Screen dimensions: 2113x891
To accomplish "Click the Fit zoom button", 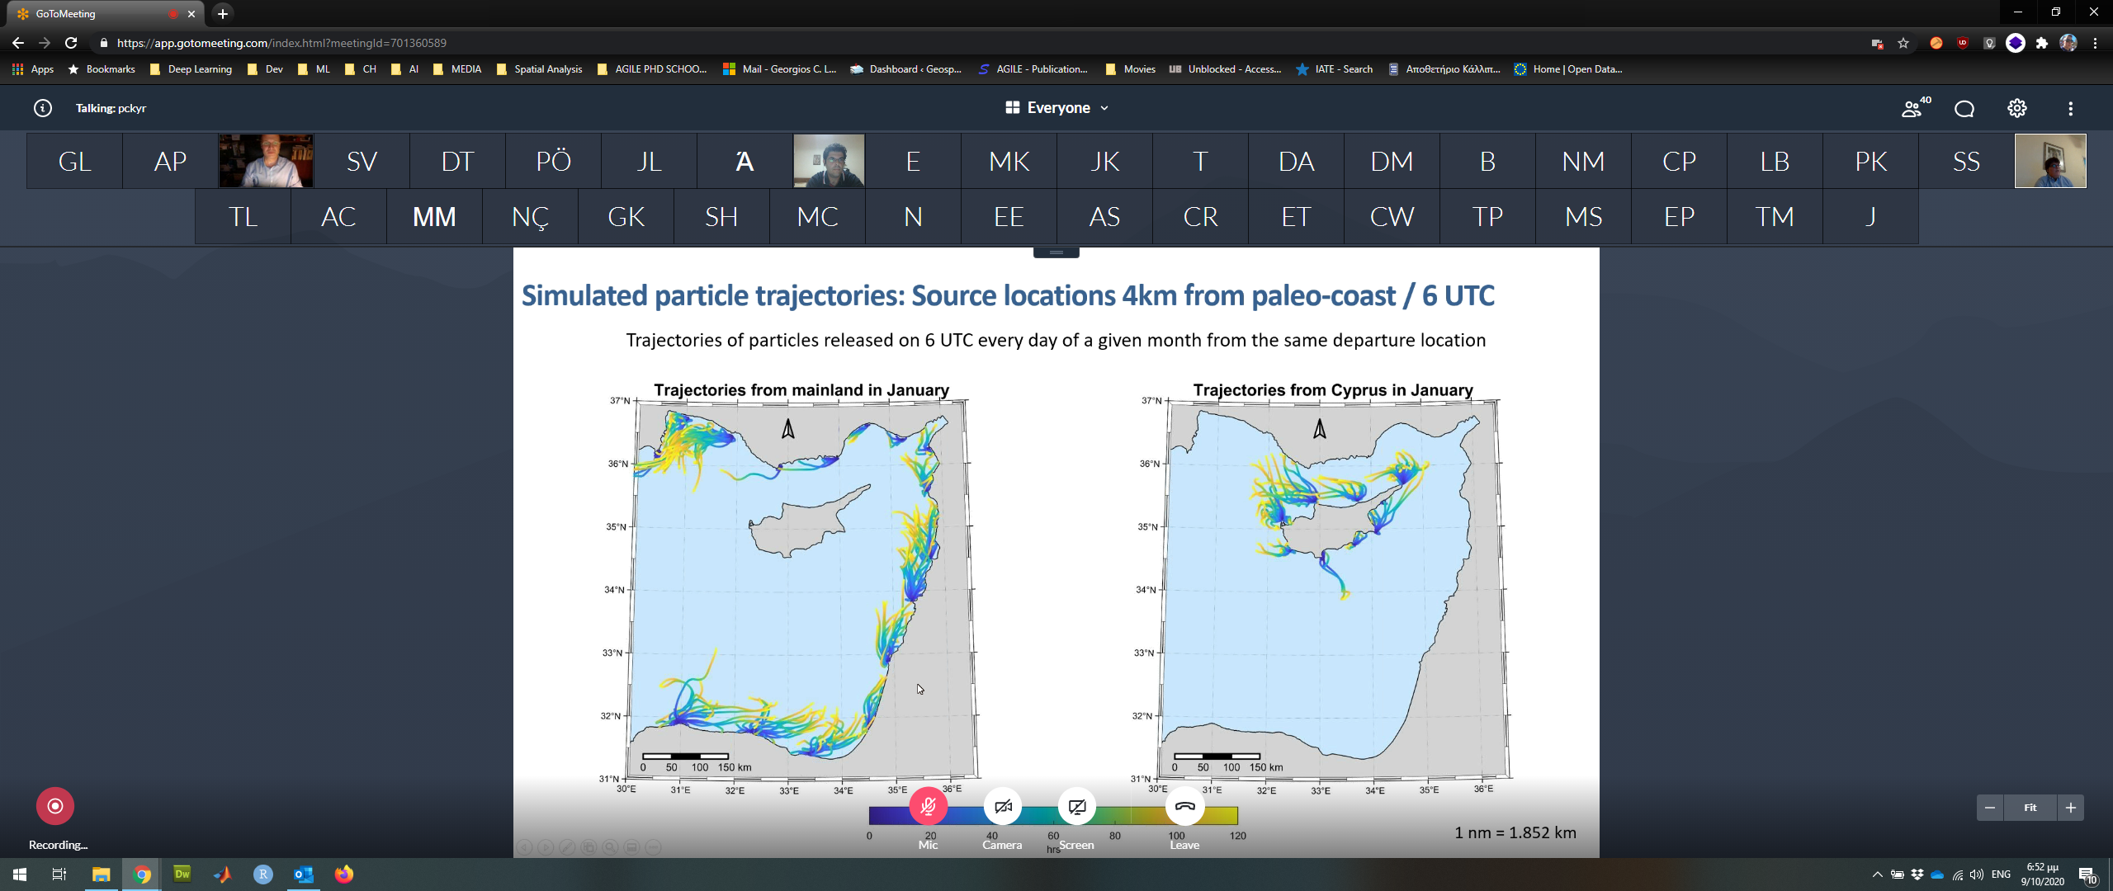I will click(x=2030, y=808).
